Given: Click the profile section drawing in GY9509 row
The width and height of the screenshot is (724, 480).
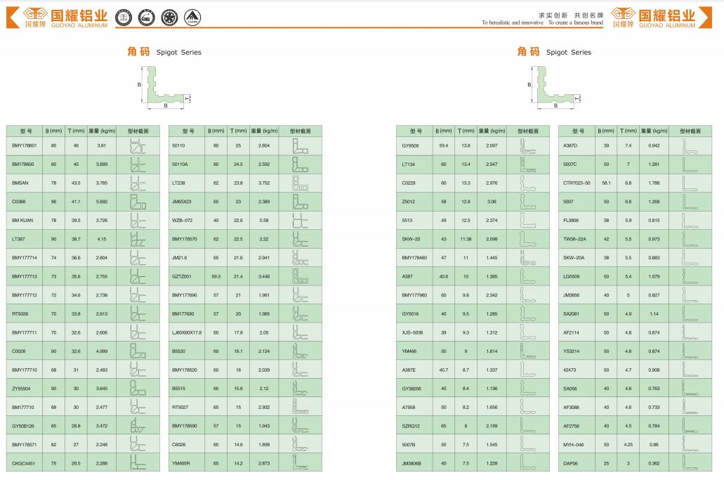Looking at the screenshot, I should click(528, 145).
